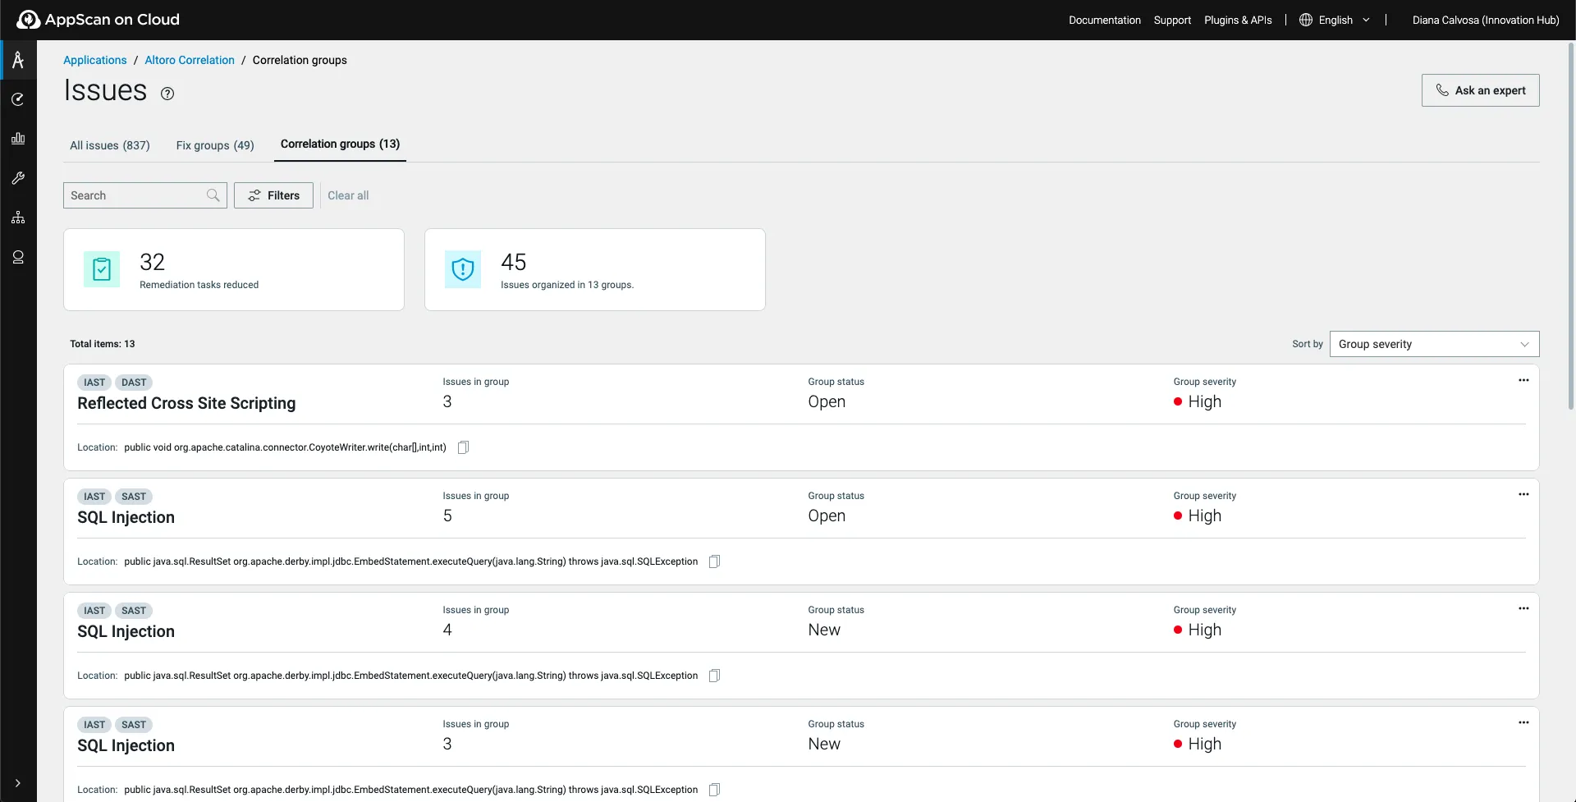1576x802 pixels.
Task: Expand the Group severity sort dropdown
Action: coord(1433,344)
